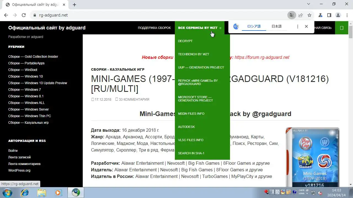The width and height of the screenshot is (353, 198).
Task: Expand ВСЕ СЕРВИСЫ BY WZT menu
Action: click(200, 28)
